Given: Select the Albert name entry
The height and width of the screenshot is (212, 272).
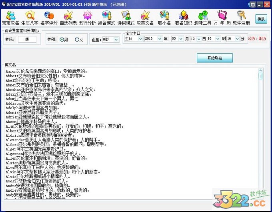Looking at the screenshot, I should 50,131.
